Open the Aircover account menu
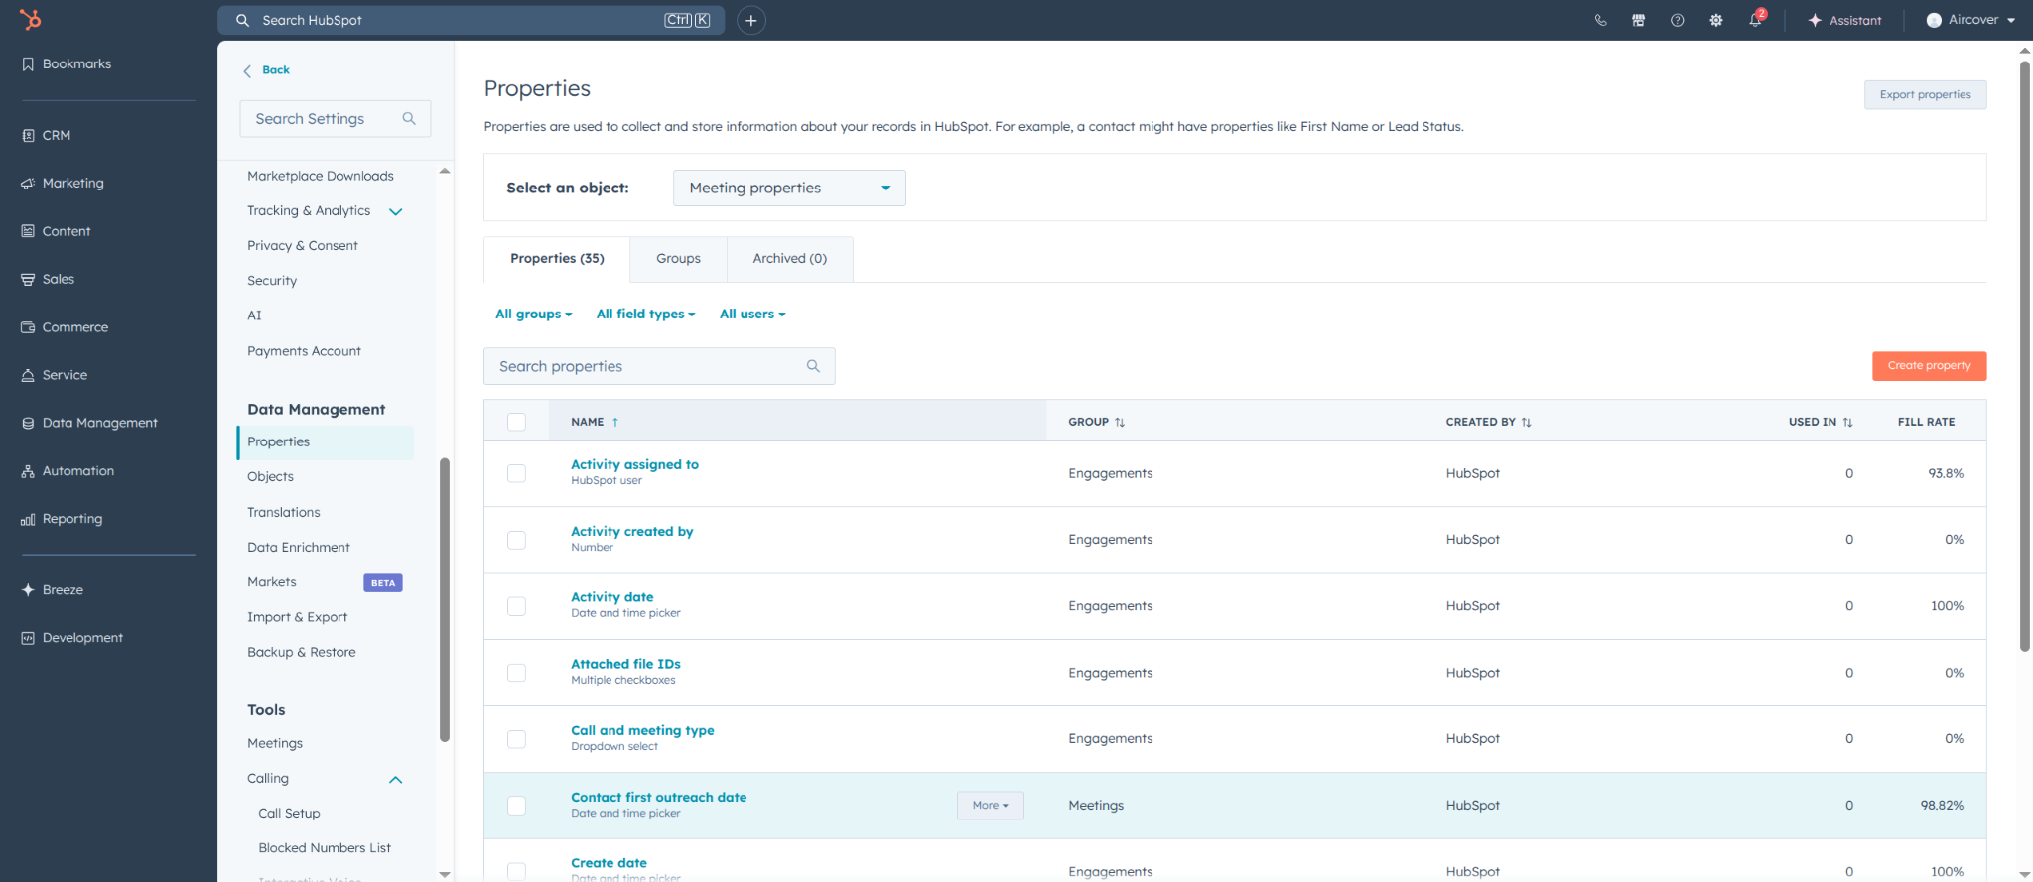The height and width of the screenshot is (882, 2033). click(x=1970, y=20)
